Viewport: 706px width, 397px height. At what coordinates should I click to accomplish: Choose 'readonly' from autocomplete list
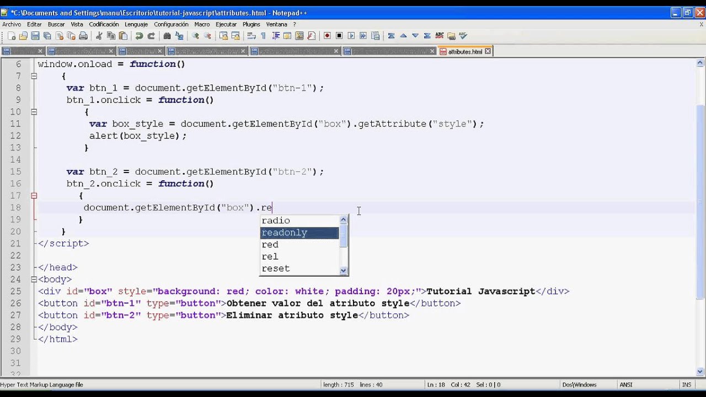point(299,233)
